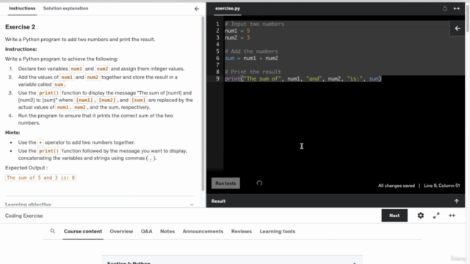Expand the Result panel with the up arrow
This screenshot has width=470, height=264.
pyautogui.click(x=457, y=201)
